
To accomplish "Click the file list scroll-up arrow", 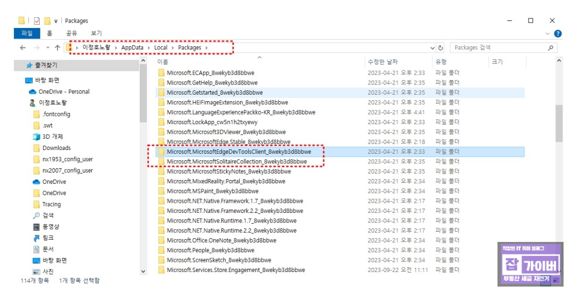I will click(x=559, y=60).
